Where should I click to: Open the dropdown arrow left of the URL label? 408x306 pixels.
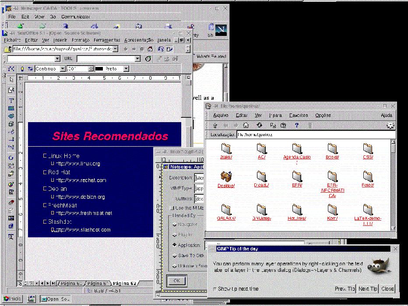(x=57, y=59)
